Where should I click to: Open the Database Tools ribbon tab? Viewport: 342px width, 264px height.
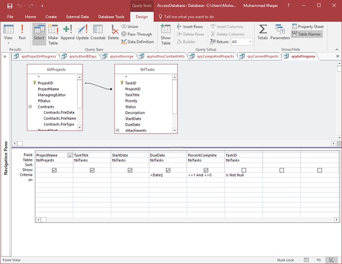[x=111, y=17]
